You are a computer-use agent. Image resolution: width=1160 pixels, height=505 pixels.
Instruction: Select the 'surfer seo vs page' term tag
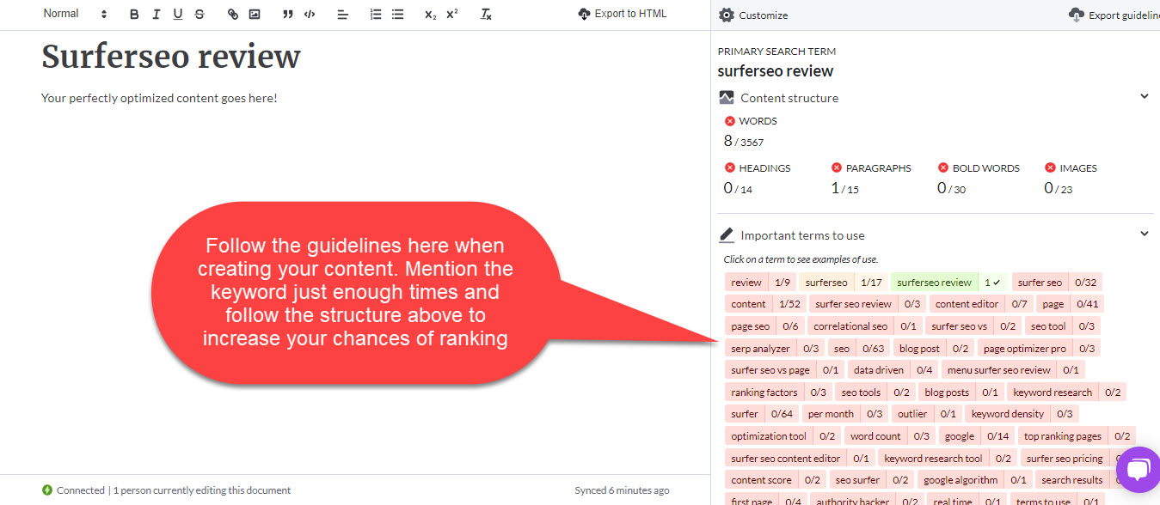click(x=784, y=370)
